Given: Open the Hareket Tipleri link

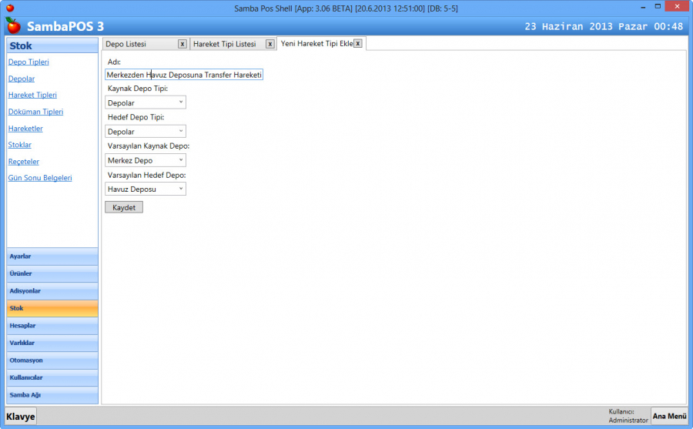Looking at the screenshot, I should click(32, 95).
